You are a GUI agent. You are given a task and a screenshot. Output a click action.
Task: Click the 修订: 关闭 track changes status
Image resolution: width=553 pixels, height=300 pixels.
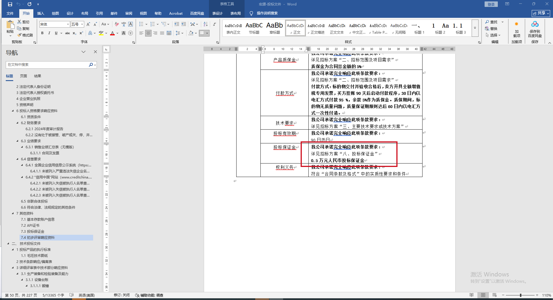pos(122,295)
